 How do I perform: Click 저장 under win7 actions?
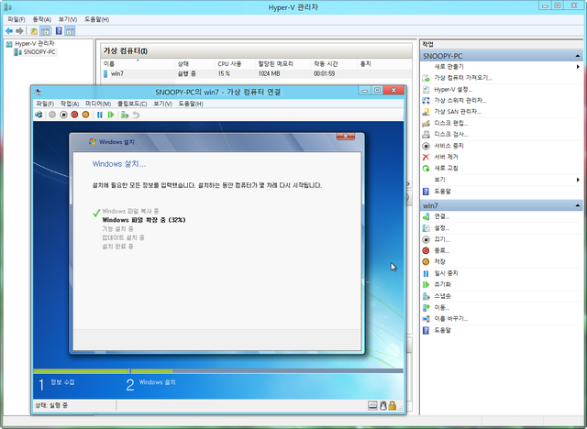(x=439, y=262)
